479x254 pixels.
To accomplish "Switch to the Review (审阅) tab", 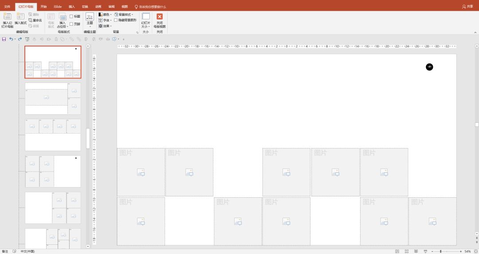I will coord(111,6).
